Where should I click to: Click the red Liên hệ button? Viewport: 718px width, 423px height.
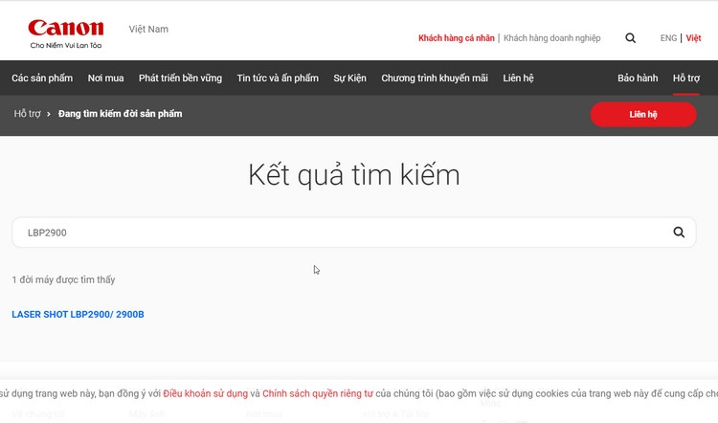643,115
